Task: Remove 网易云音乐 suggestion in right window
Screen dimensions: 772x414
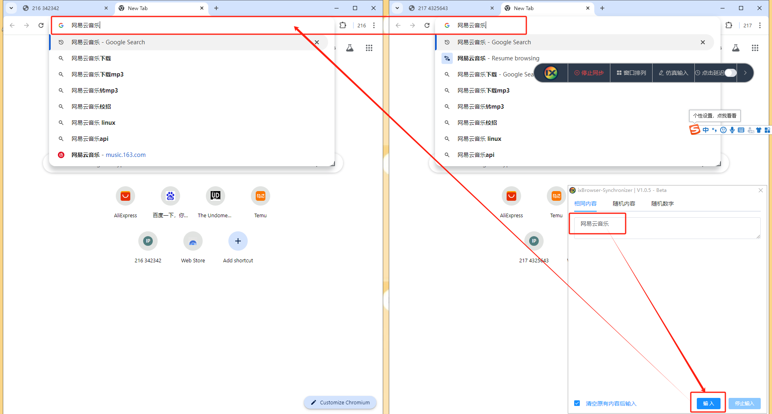Action: click(x=703, y=42)
